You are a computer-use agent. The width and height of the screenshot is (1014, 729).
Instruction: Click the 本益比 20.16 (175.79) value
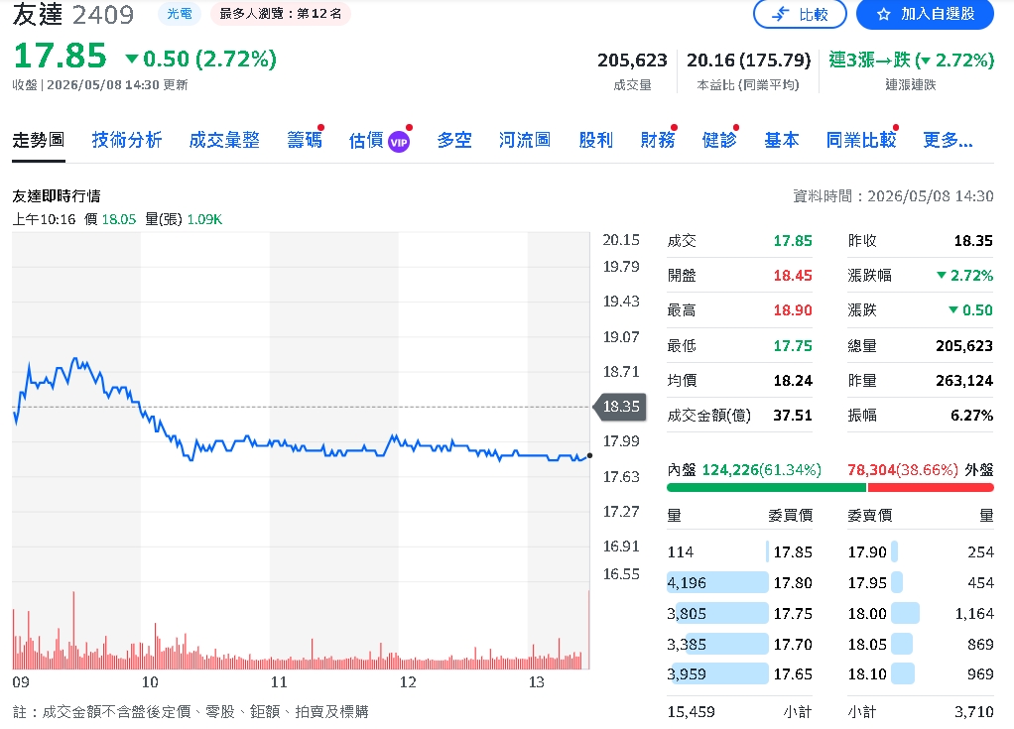click(748, 61)
